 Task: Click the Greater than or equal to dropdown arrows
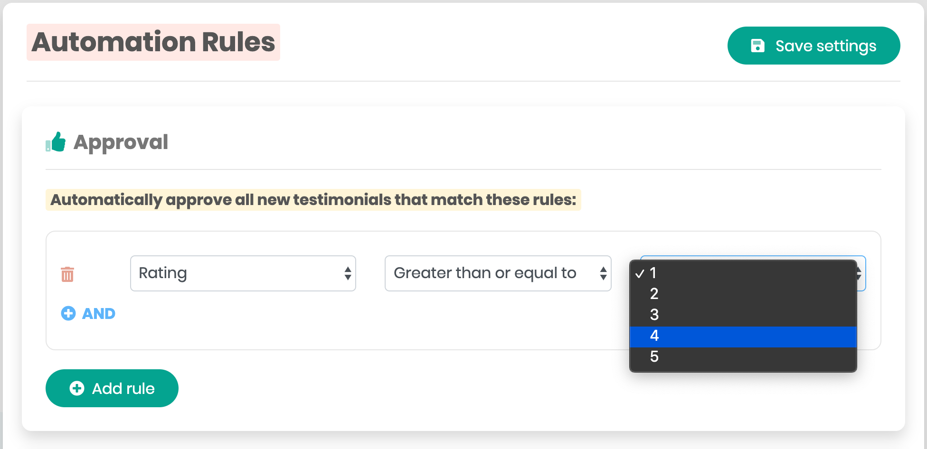(x=603, y=273)
